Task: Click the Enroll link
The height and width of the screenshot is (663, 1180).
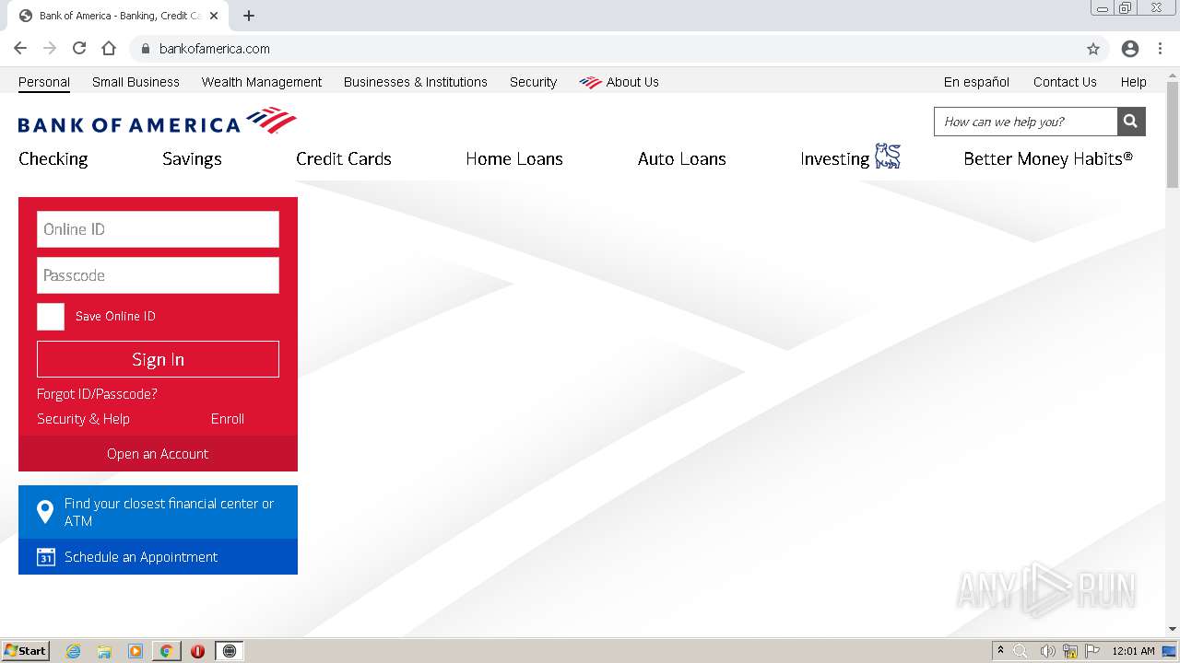Action: point(228,419)
